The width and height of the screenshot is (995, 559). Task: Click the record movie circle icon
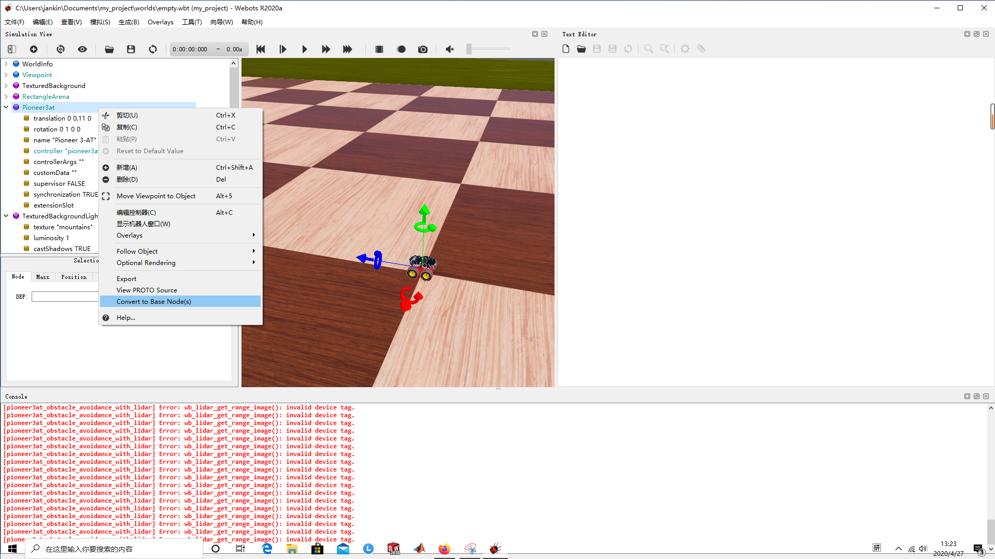401,49
